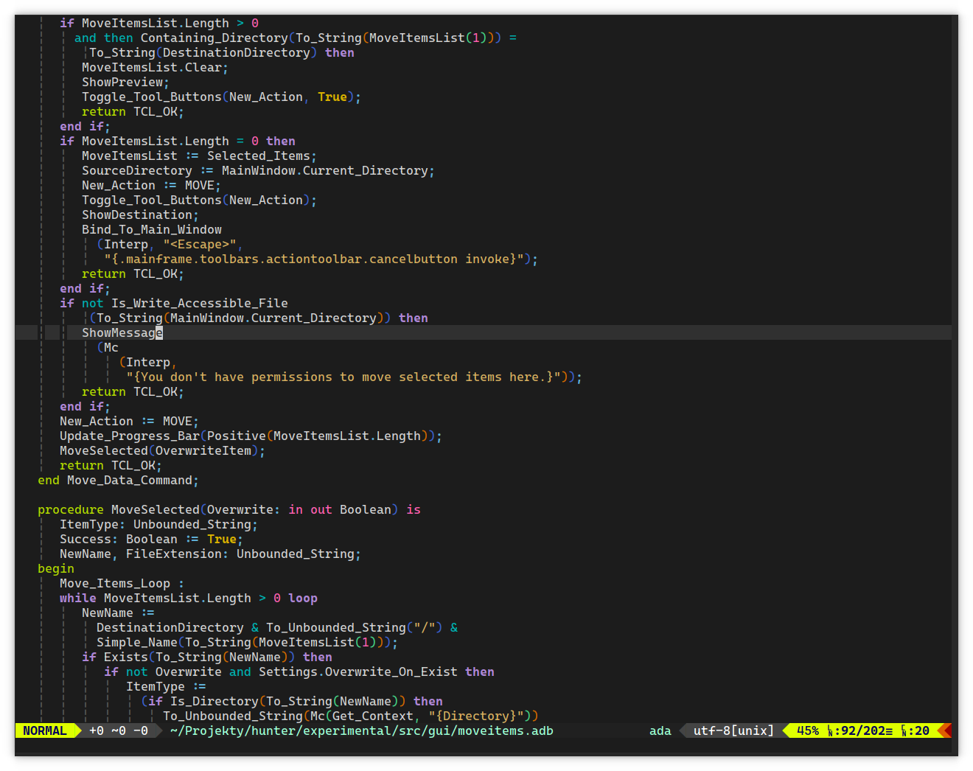The image size is (973, 771).
Task: Click 'and then Containing_Directory' line
Action: 296,38
